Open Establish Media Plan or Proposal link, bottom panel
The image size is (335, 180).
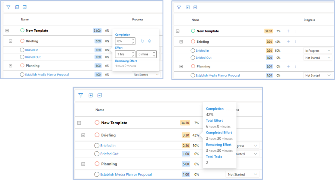(126, 174)
